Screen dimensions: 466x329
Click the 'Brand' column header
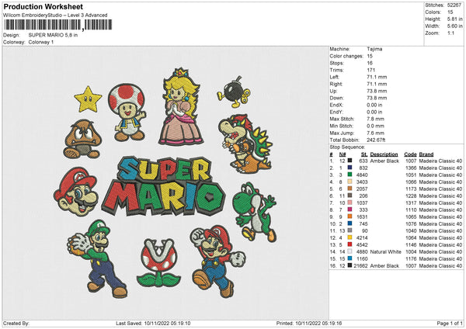click(x=426, y=154)
